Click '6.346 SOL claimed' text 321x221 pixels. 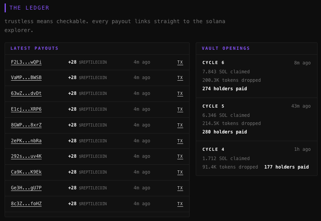[x=226, y=115]
